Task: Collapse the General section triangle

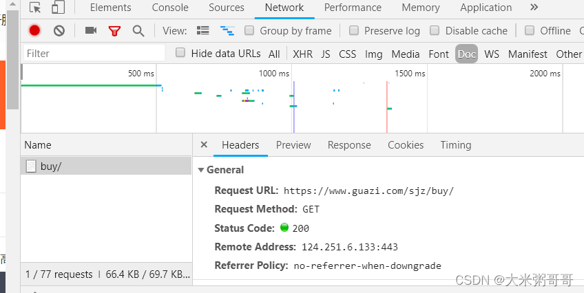Action: point(201,170)
